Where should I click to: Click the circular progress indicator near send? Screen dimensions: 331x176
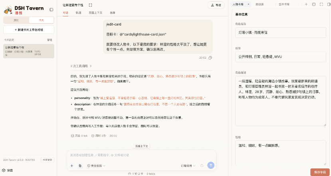pos(202,166)
